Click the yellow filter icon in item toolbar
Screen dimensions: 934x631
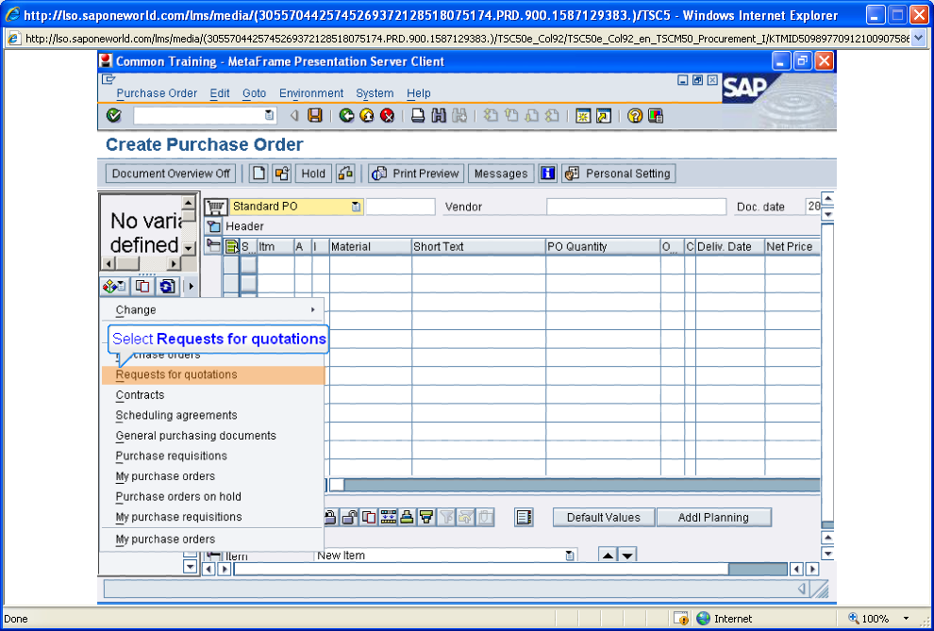pos(425,517)
